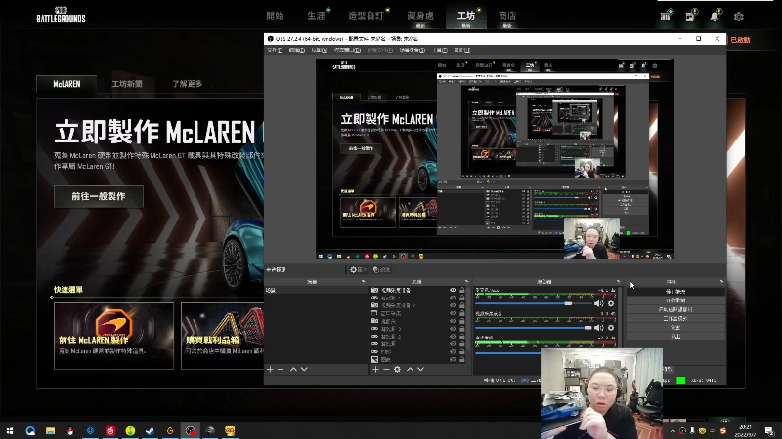Screen dimensions: 782x439
Task: Adjust second mixer track volume slider
Action: point(533,328)
